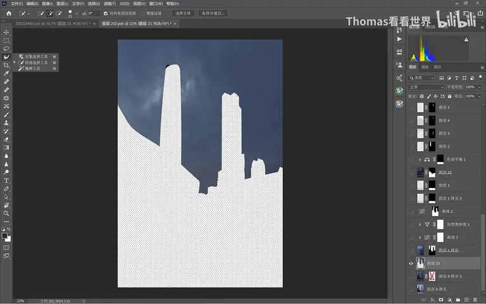
Task: Open the green TK panel icon
Action: click(399, 91)
